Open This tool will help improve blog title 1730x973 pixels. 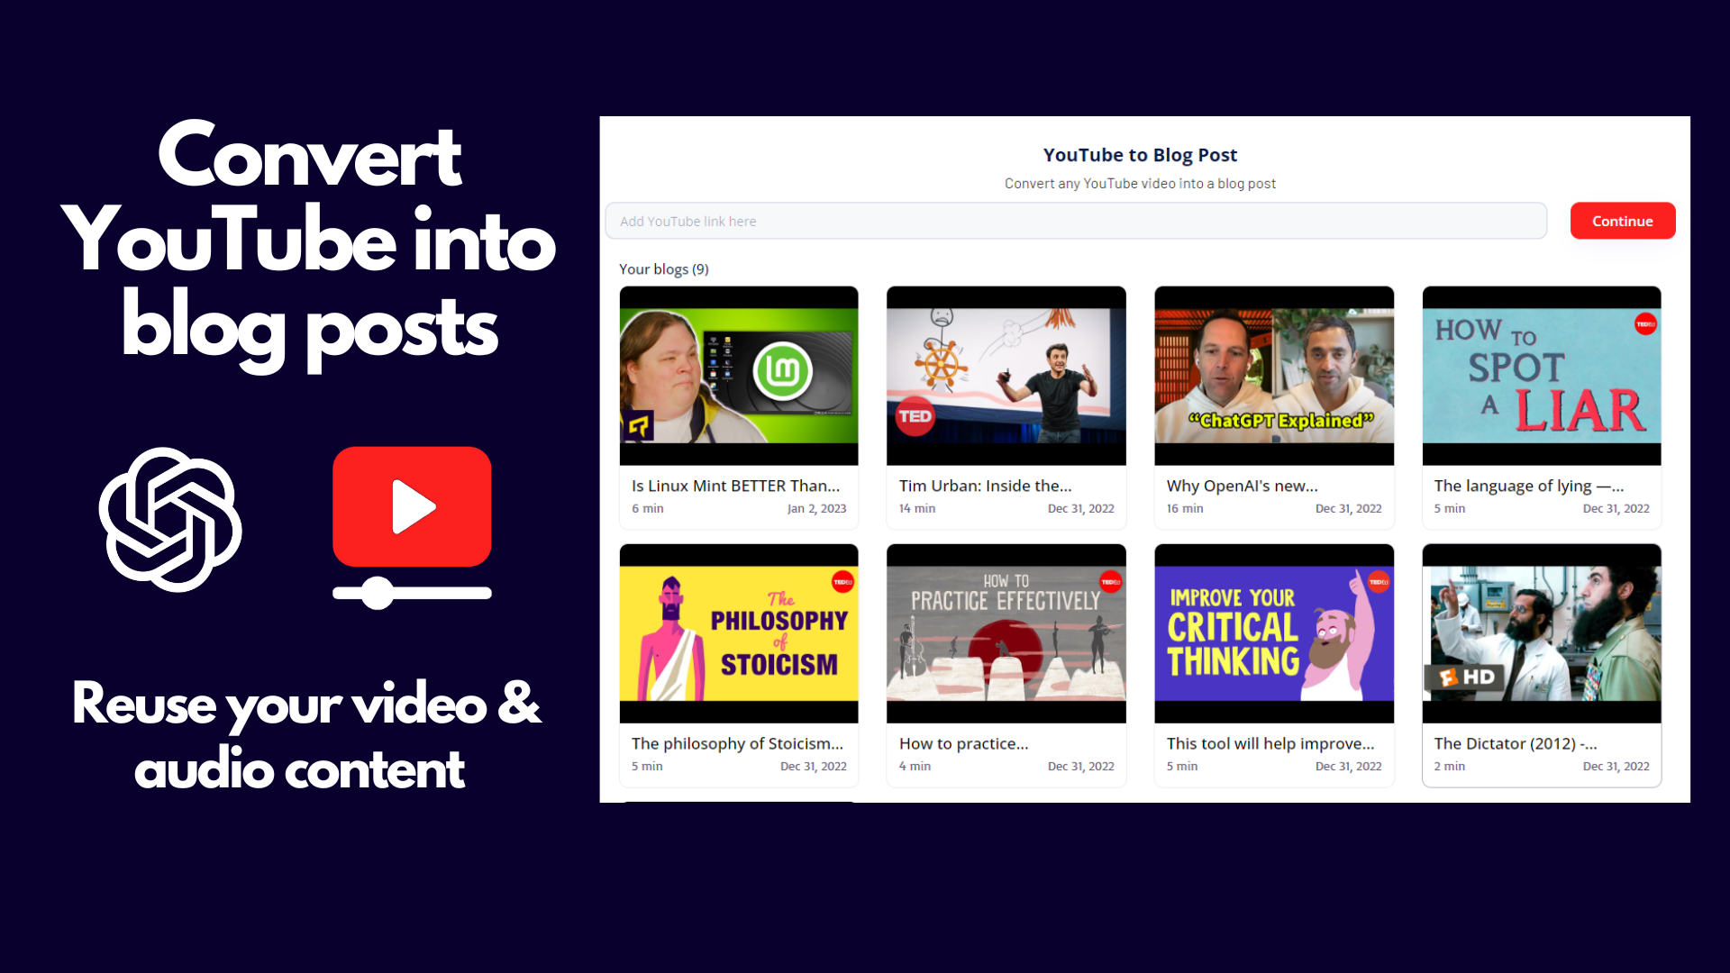coord(1270,743)
